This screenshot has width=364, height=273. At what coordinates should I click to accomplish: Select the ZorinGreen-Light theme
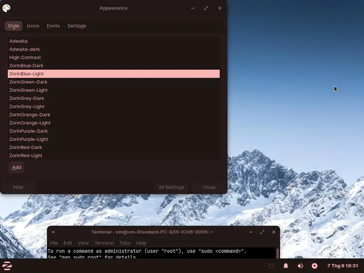[x=114, y=90]
